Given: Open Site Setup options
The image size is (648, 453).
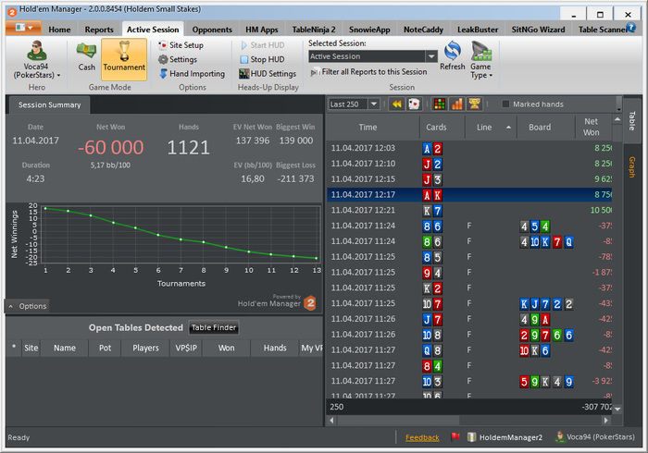Looking at the screenshot, I should click(181, 45).
